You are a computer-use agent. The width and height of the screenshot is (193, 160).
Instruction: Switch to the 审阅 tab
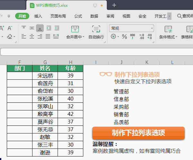point(110,16)
